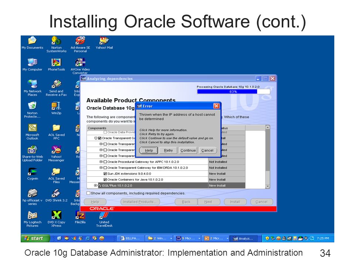The image size is (355, 266).
Task: Click Continue in the Error dialog
Action: coord(188,150)
